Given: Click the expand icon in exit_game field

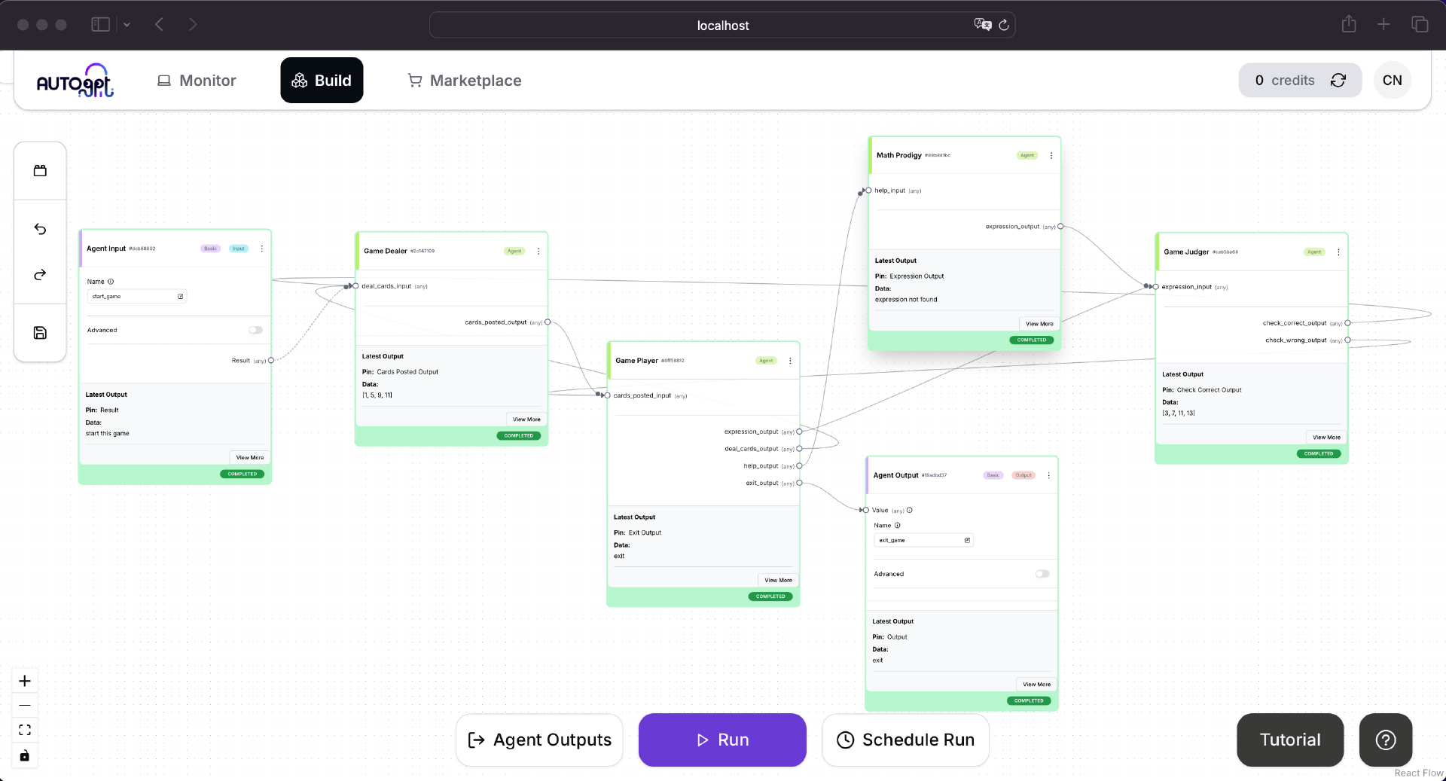Looking at the screenshot, I should coord(968,541).
